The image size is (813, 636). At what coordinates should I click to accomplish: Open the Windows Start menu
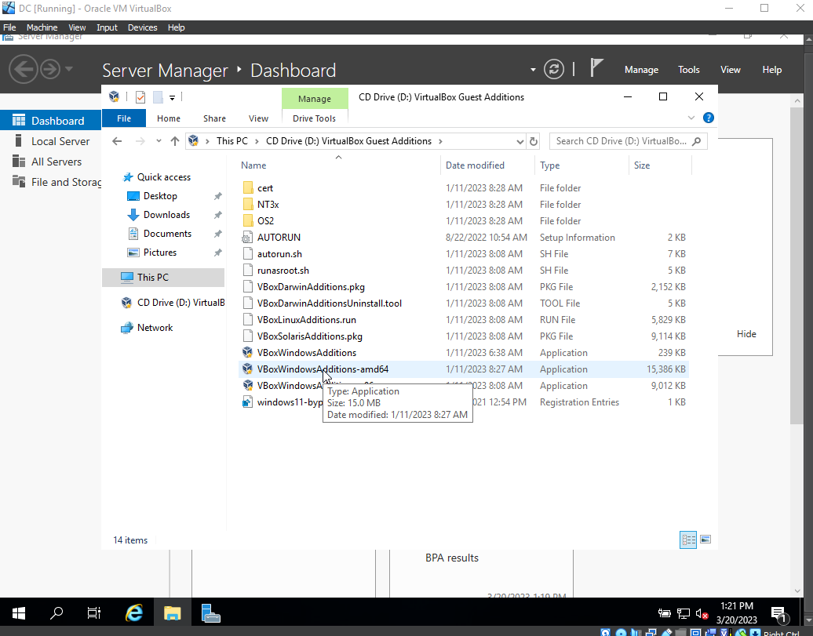click(x=19, y=614)
